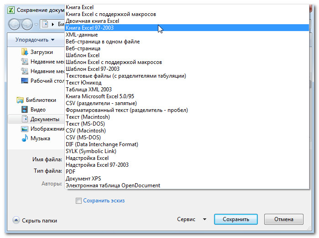Choose Текст Юникод format
This screenshot has width=319, height=238.
tap(187, 83)
